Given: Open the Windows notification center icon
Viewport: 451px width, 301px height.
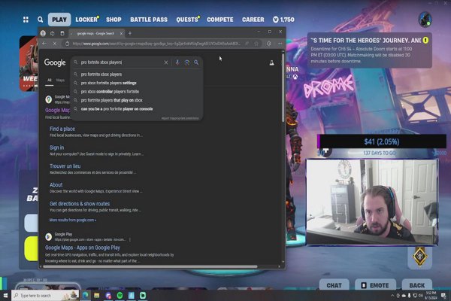Looking at the screenshot, I should point(443,296).
